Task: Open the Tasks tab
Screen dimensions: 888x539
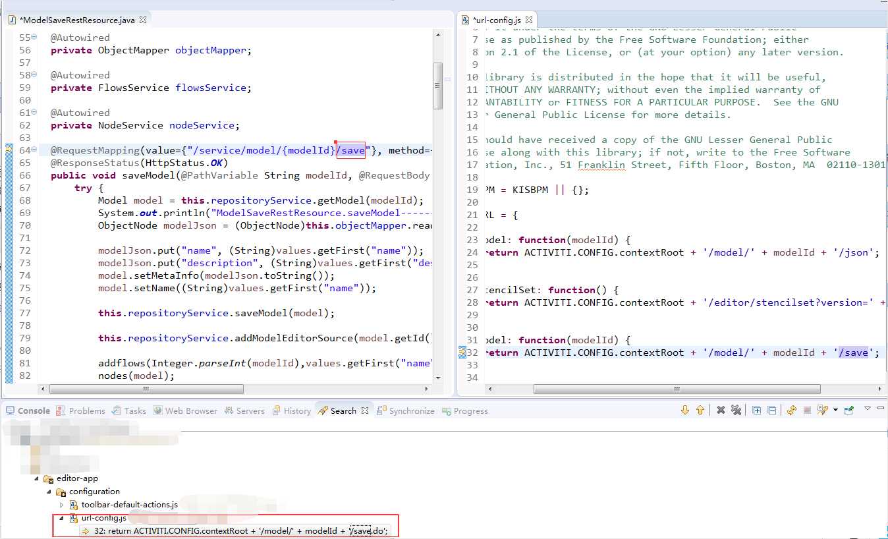Action: [x=129, y=411]
